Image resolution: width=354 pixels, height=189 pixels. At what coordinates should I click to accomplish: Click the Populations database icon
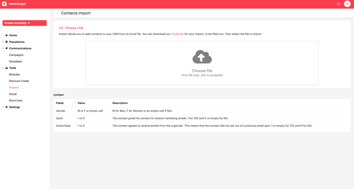(x=7, y=42)
